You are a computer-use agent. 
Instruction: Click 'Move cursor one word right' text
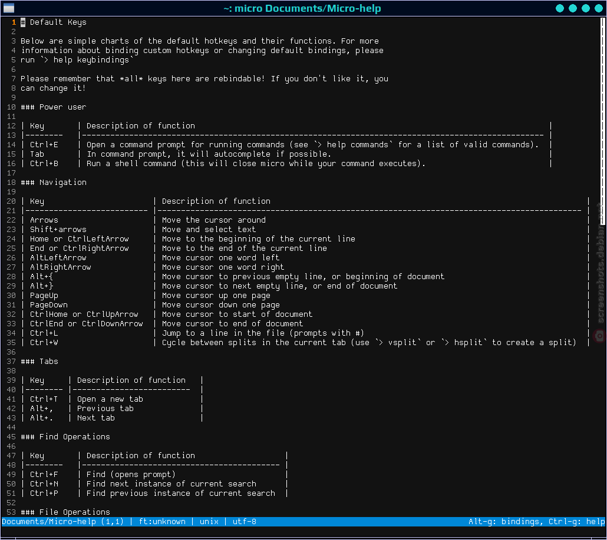(223, 267)
